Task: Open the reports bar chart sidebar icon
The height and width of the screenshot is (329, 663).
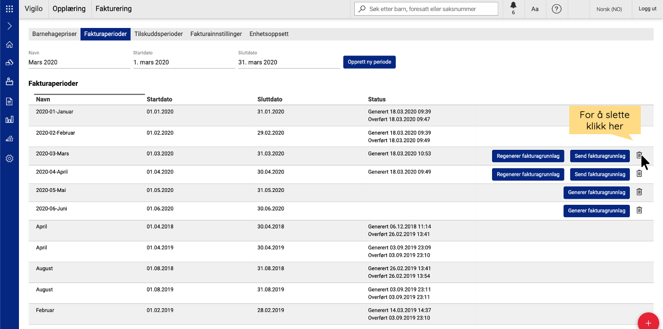Action: [9, 119]
